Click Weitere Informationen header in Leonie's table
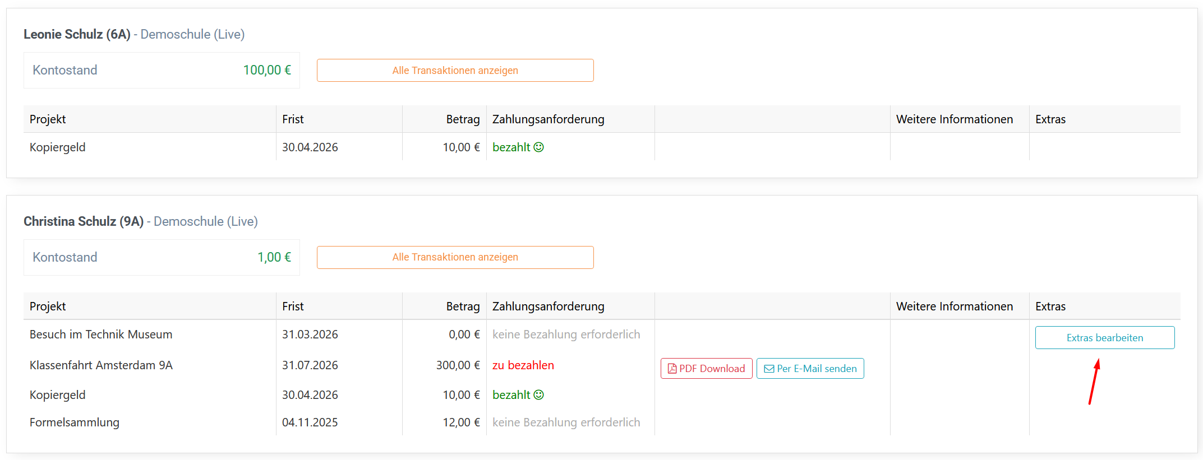Screen dimensions: 1203x460 click(954, 119)
